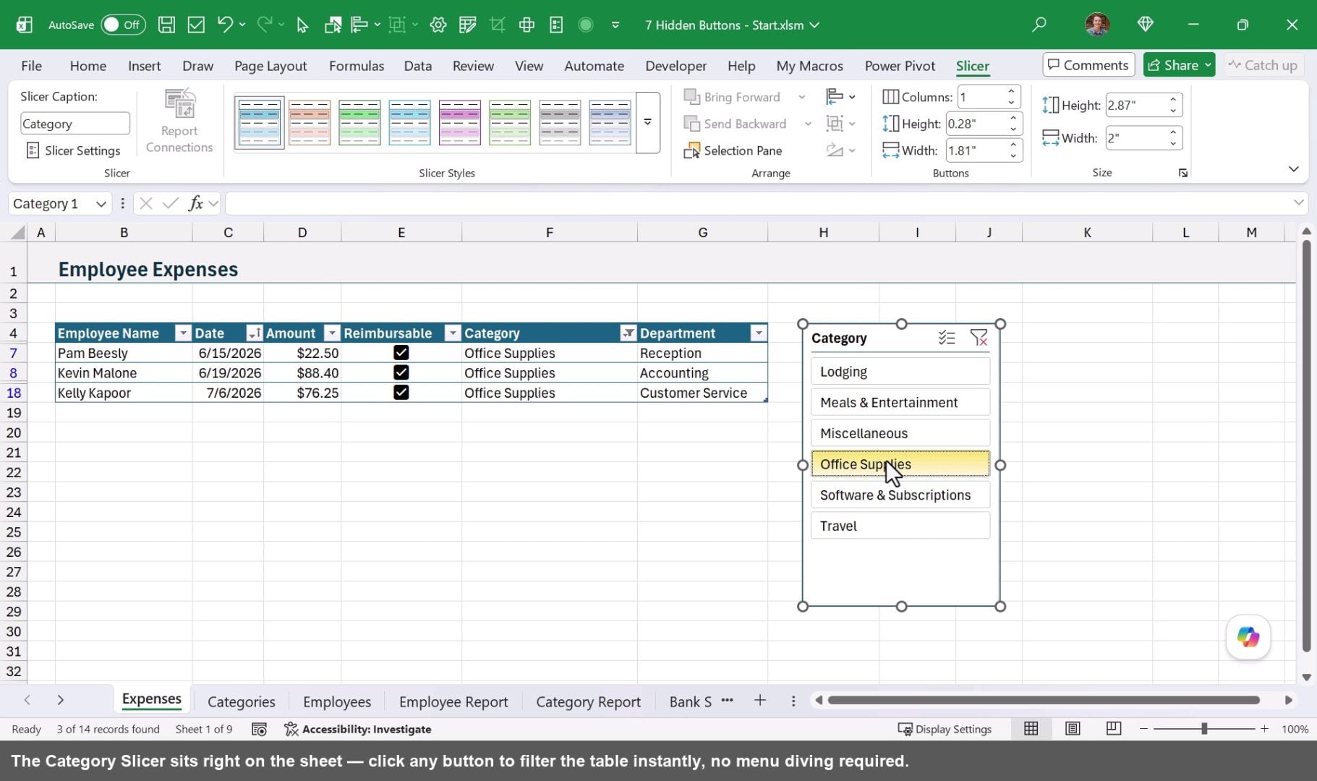Click the green record circle icon
Image resolution: width=1317 pixels, height=781 pixels.
586,25
